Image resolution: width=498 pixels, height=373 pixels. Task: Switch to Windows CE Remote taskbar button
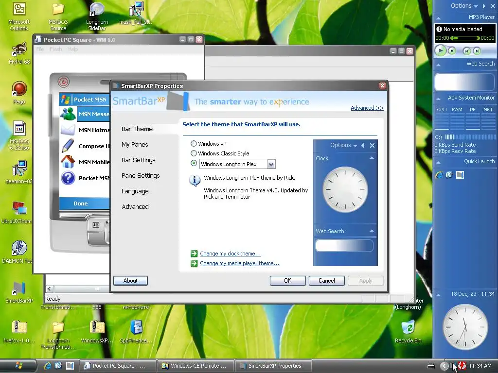196,366
